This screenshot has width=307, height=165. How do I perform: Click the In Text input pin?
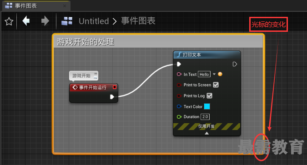179,74
